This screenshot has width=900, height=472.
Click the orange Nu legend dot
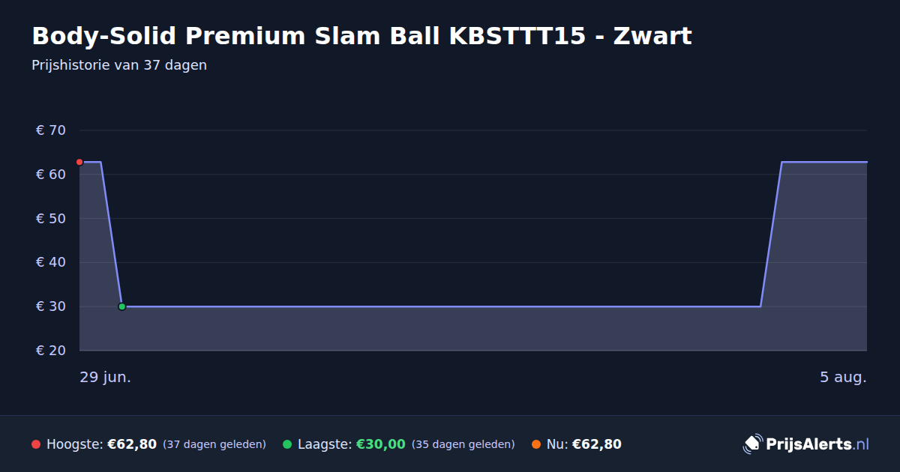[x=536, y=444]
